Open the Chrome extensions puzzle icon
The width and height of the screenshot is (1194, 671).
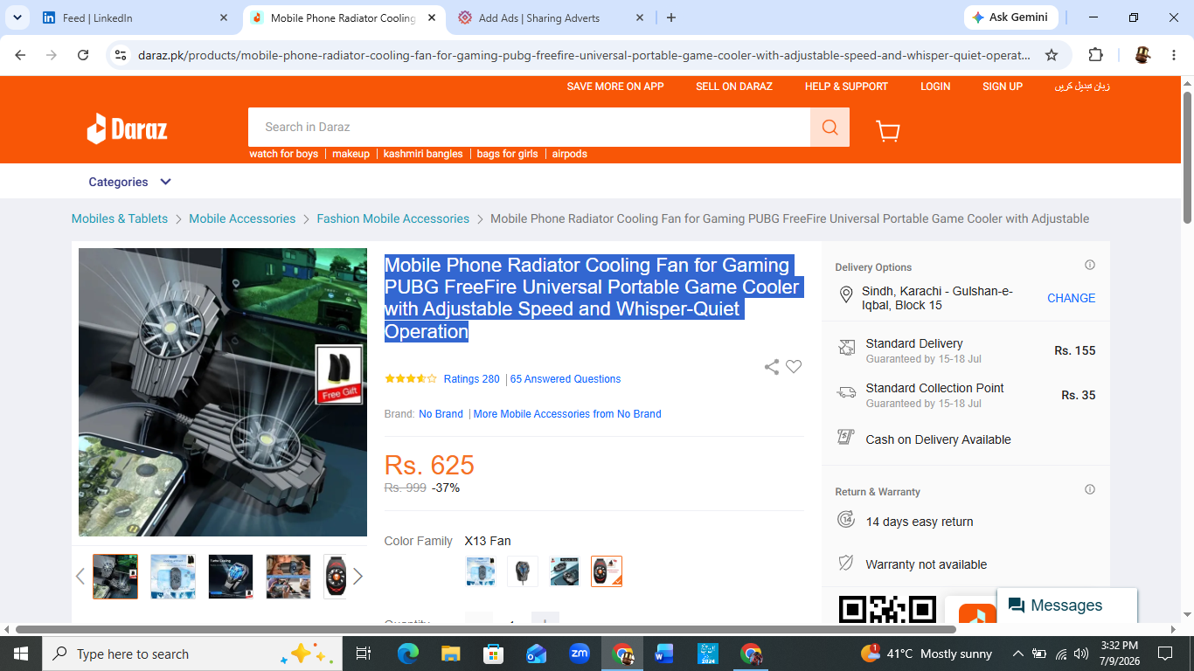[x=1095, y=55]
